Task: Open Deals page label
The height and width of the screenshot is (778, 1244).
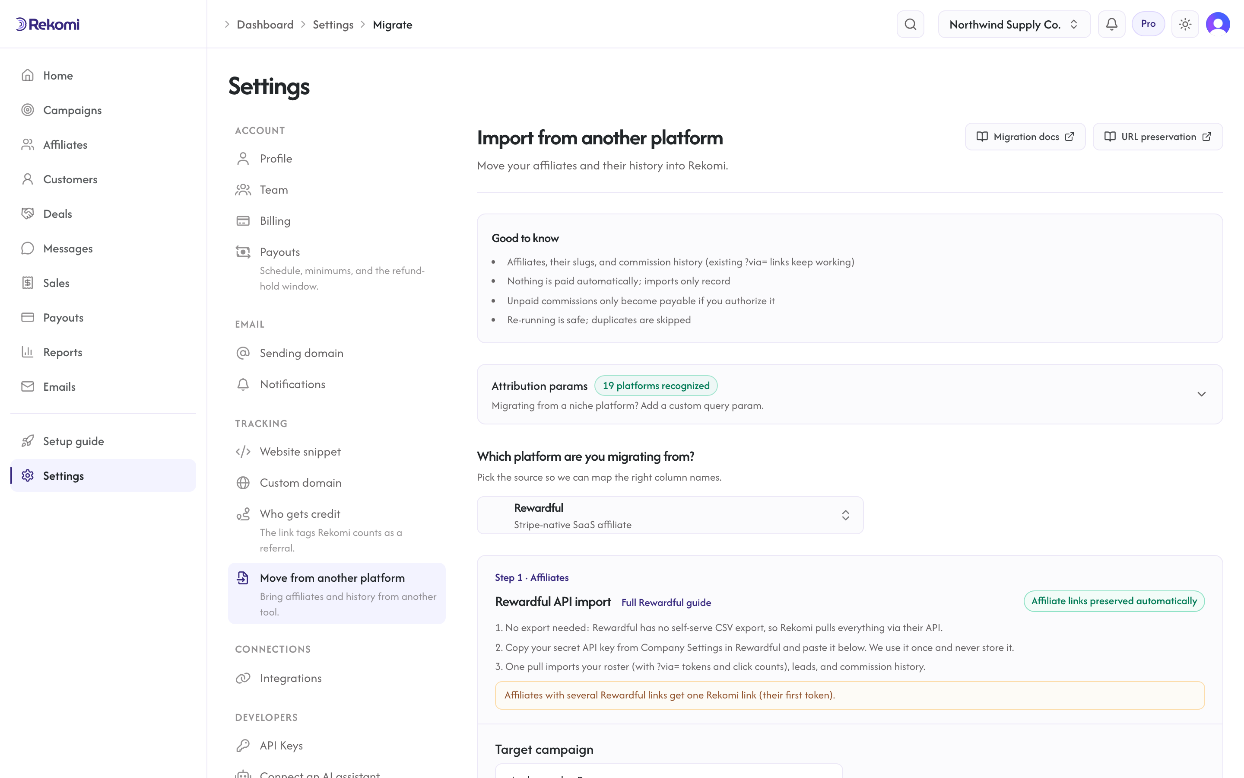Action: tap(57, 214)
